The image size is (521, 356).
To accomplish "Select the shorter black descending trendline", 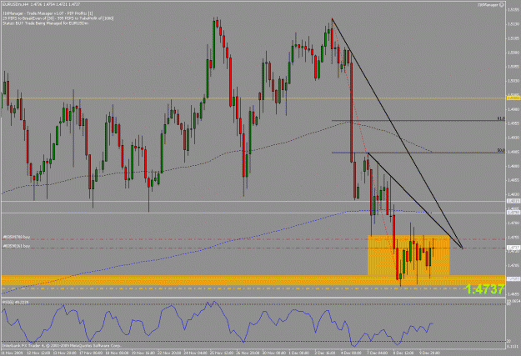I will [414, 200].
